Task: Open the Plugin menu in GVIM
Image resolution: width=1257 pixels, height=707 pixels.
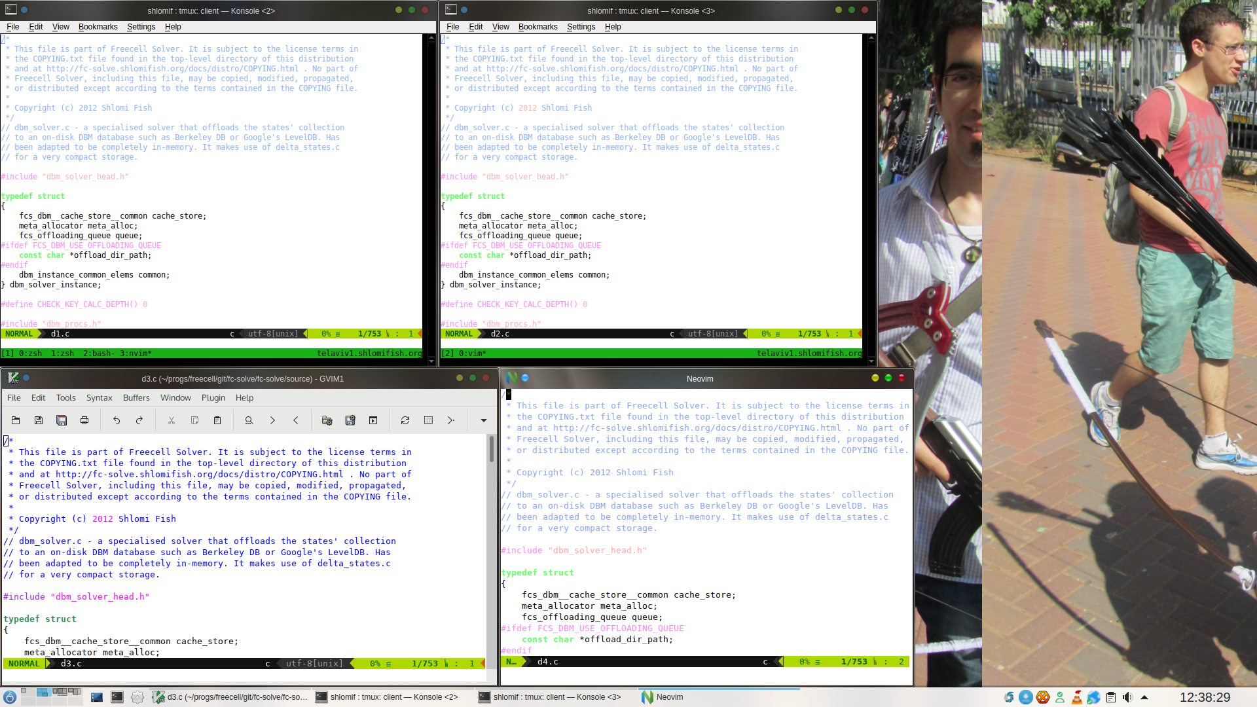Action: click(213, 398)
